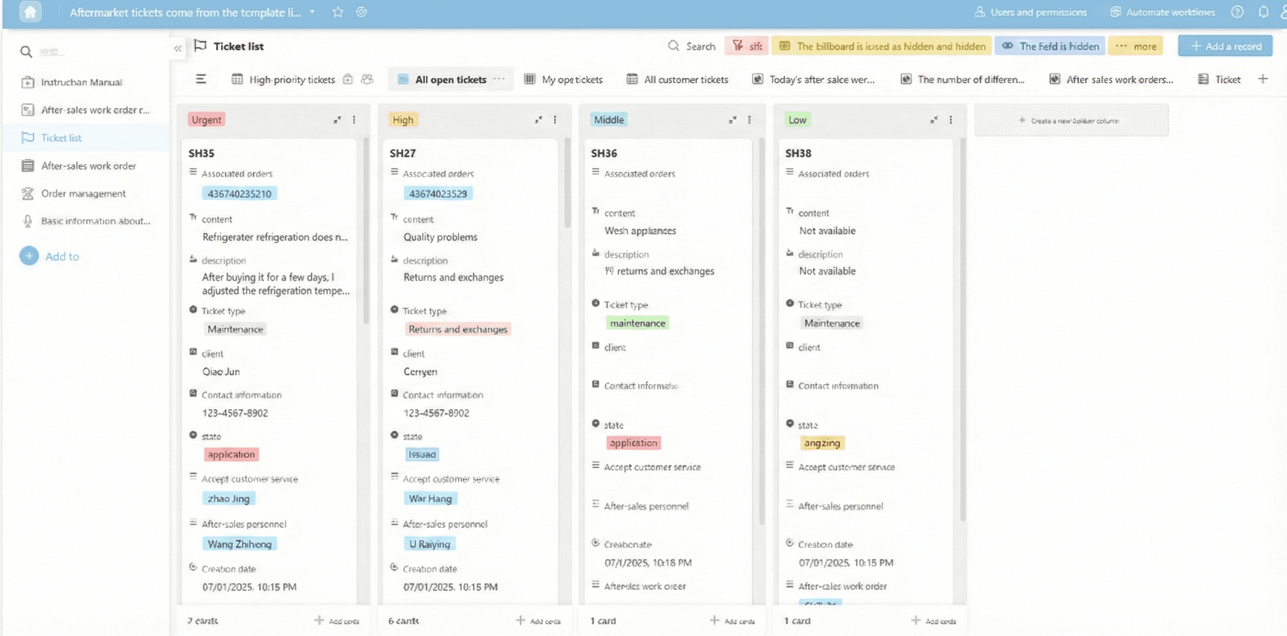Click the sidebar search magnifier icon
1287x636 pixels.
(26, 51)
